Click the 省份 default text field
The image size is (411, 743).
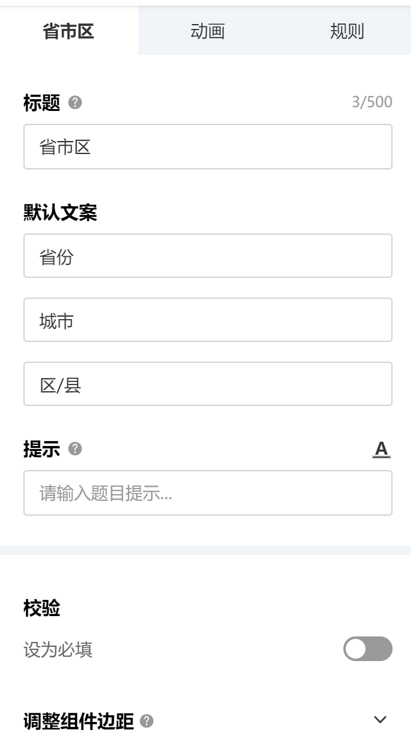point(208,256)
